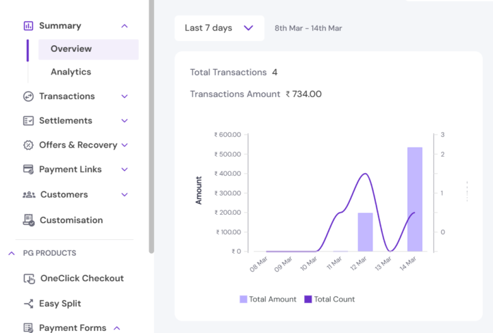This screenshot has width=493, height=333.
Task: Open the Analytics menu item
Action: pyautogui.click(x=71, y=72)
